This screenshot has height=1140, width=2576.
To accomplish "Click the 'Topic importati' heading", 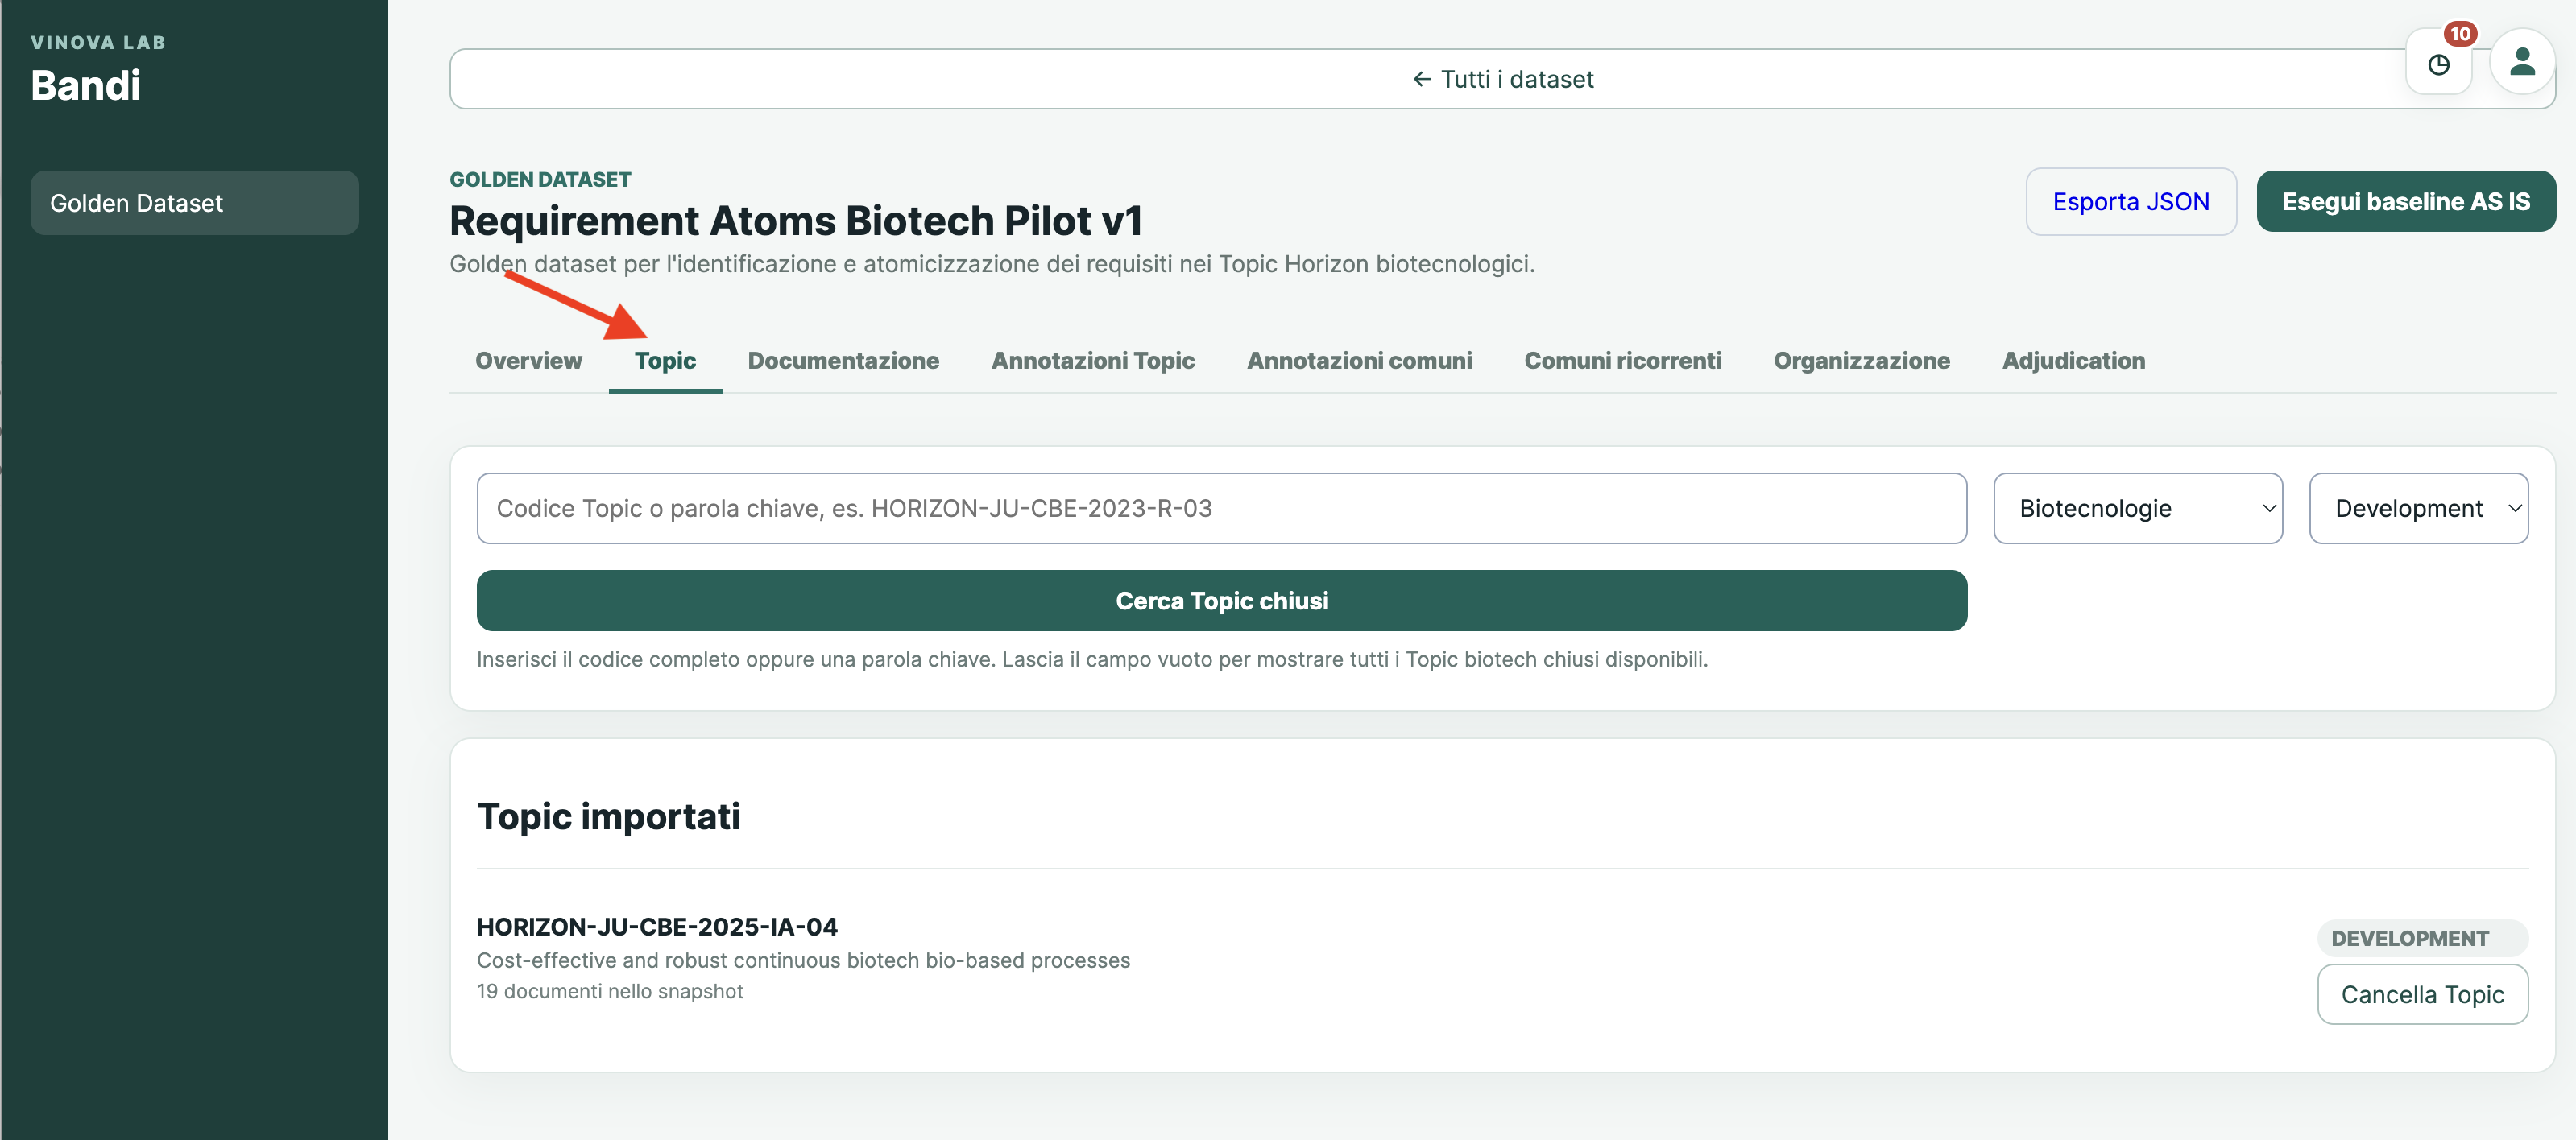I will (x=608, y=816).
